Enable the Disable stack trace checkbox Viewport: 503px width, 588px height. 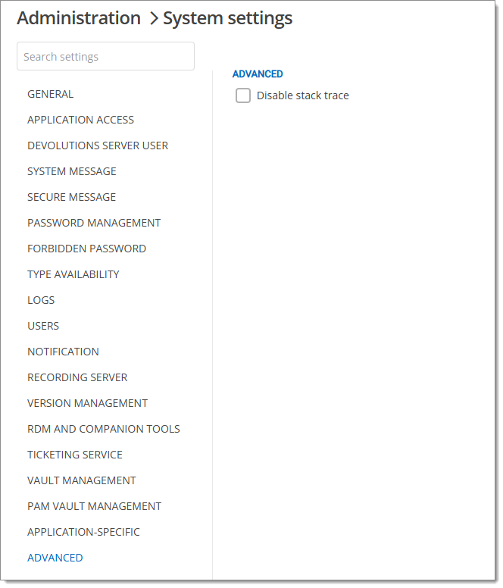[x=243, y=95]
